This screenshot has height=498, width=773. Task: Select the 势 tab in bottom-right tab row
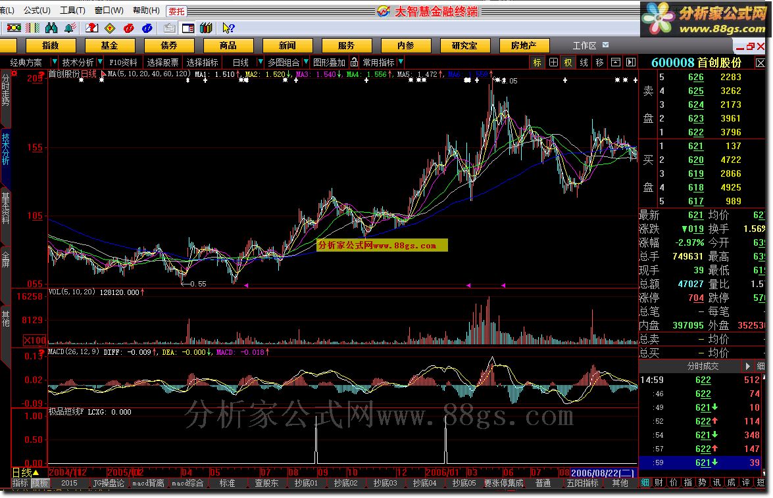pyautogui.click(x=702, y=483)
